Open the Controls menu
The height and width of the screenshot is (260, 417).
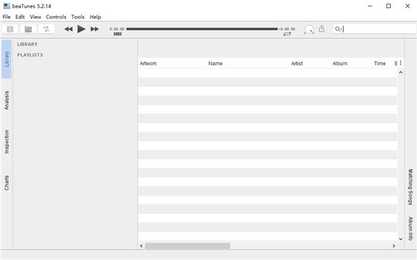click(x=56, y=17)
